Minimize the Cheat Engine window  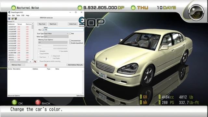pos(70,12)
